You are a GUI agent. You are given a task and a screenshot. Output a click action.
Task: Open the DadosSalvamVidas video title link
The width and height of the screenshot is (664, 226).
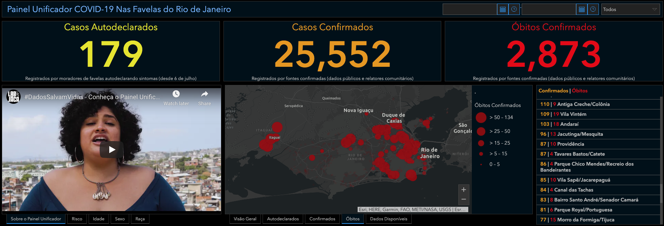pos(92,97)
